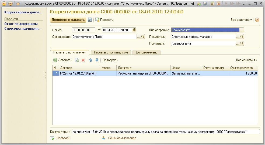Click the Семенов Александр name link

coord(122,138)
